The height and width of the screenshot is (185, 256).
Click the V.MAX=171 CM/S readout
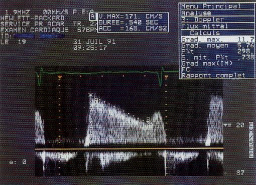click(131, 16)
